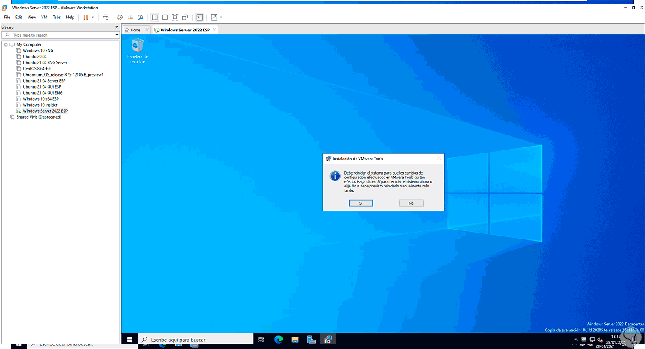Toggle the thumbnail bar view icon

tap(165, 17)
